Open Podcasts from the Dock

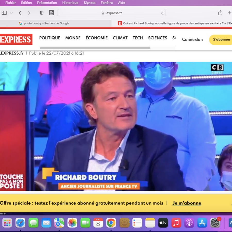point(189,223)
